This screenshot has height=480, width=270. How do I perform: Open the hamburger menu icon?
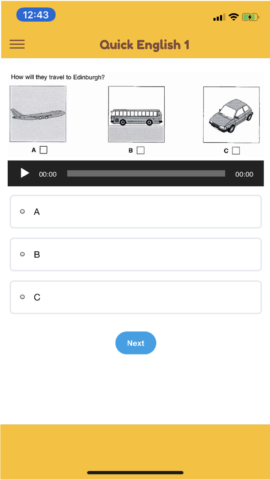17,44
